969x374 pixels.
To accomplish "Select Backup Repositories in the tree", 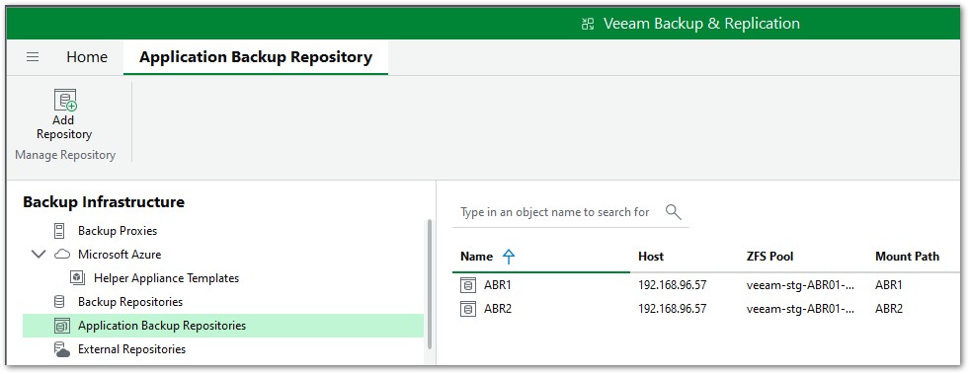I will tap(130, 302).
